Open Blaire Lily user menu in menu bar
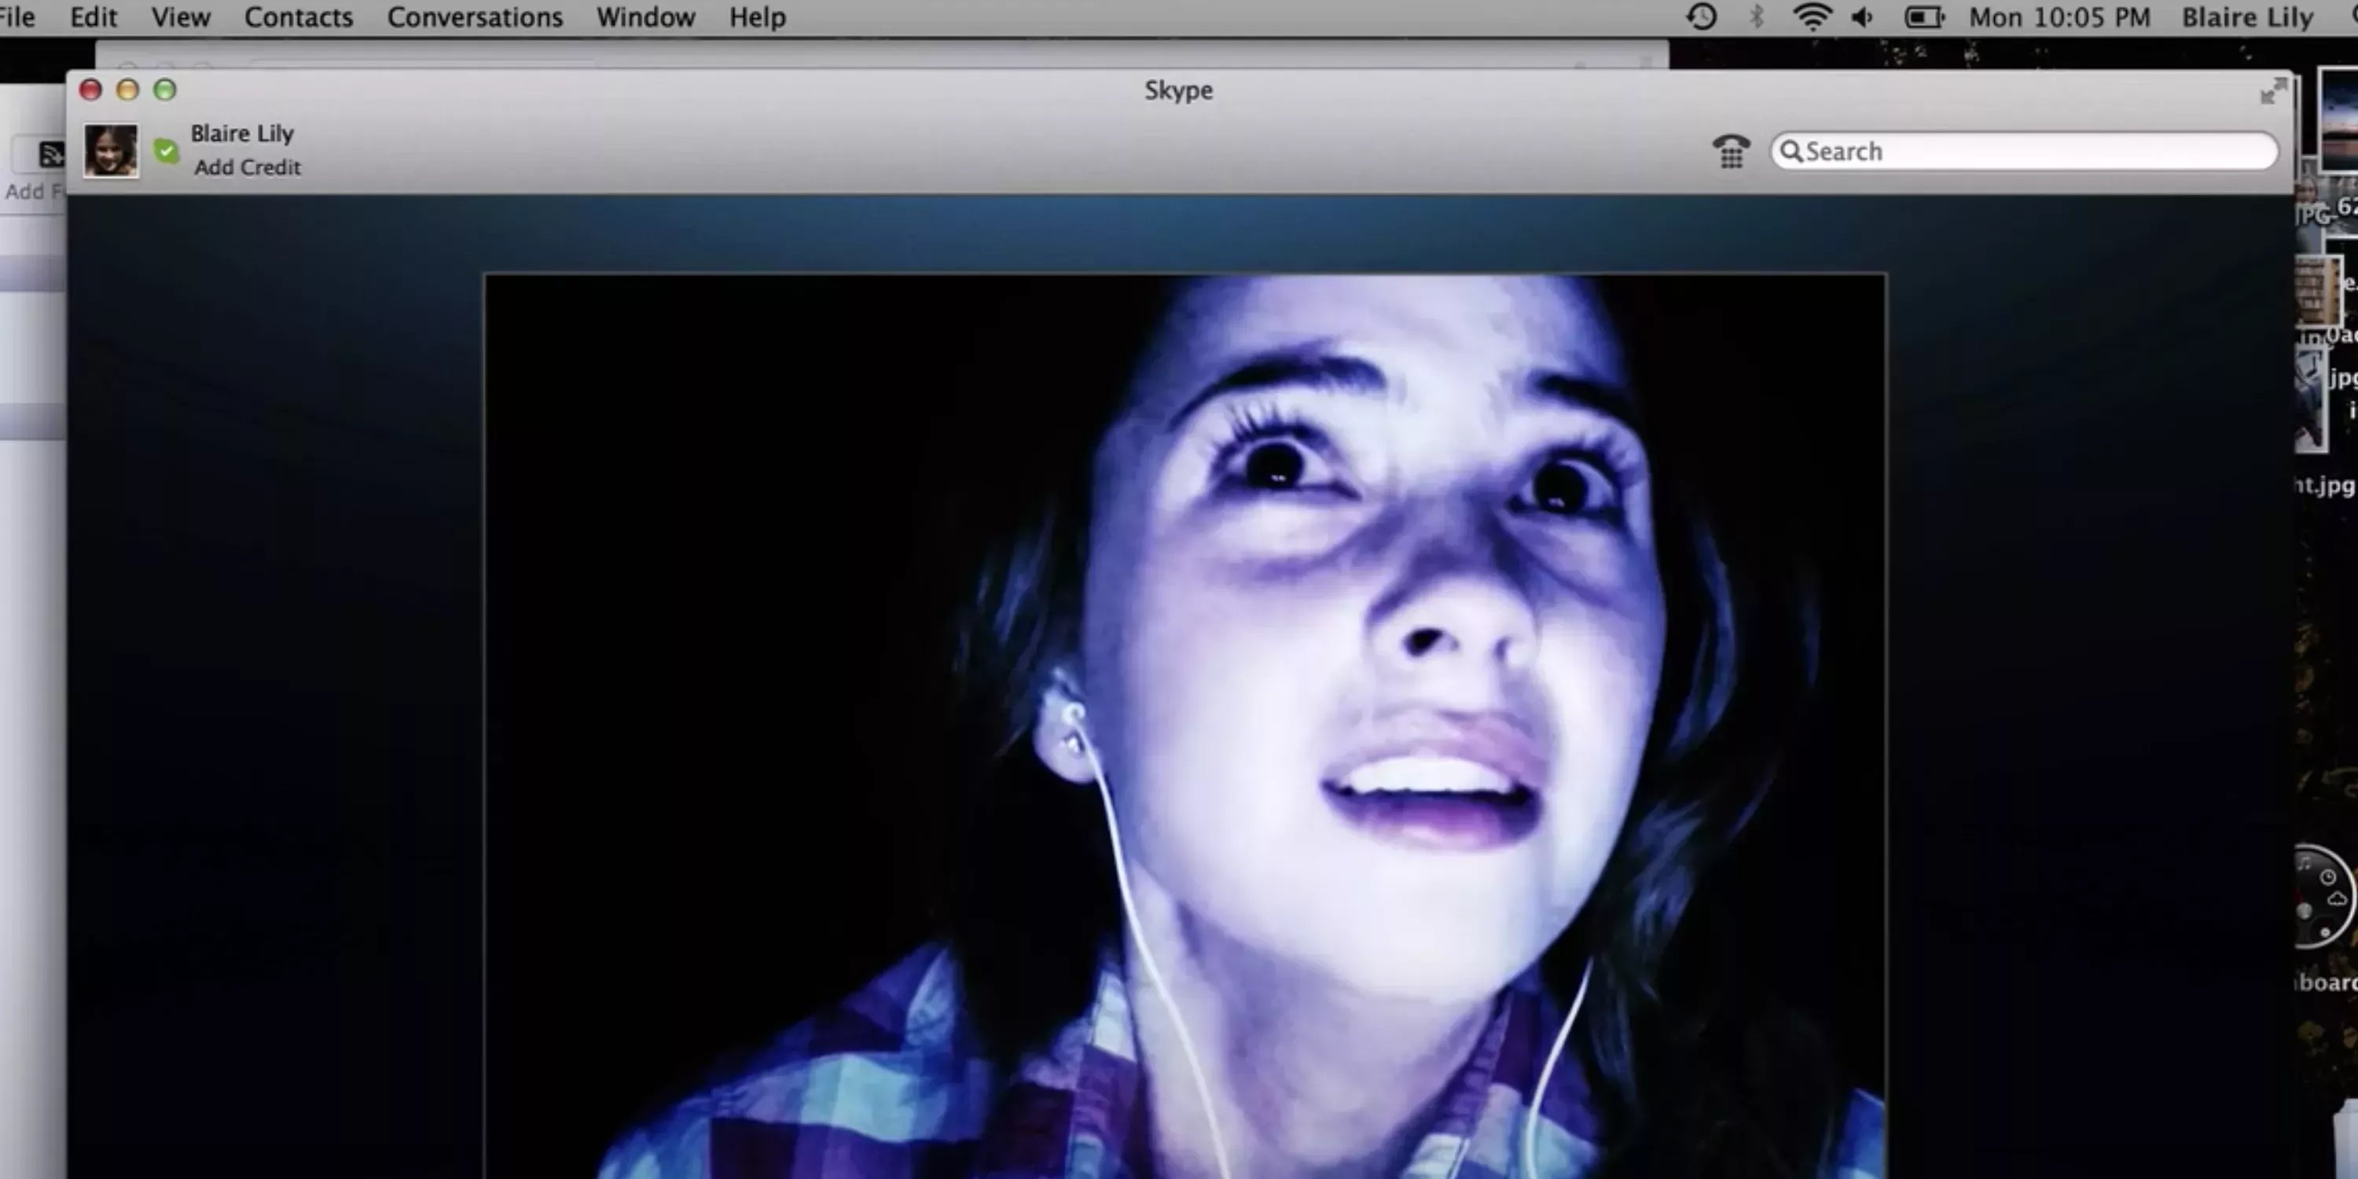Viewport: 2358px width, 1179px height. [2246, 17]
